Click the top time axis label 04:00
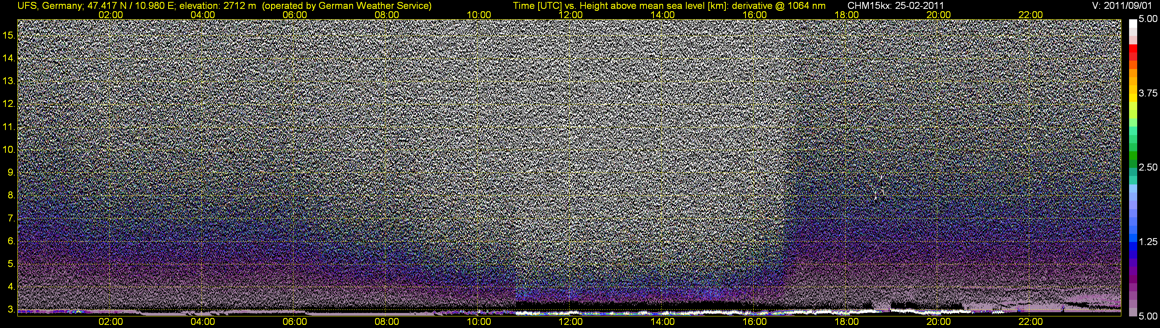Screen dimensions: 1160x328 point(203,15)
